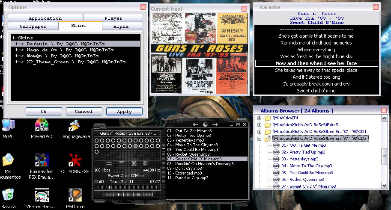Click the yin-yang icon above playlist
This screenshot has width=391, height=210.
[x=205, y=124]
